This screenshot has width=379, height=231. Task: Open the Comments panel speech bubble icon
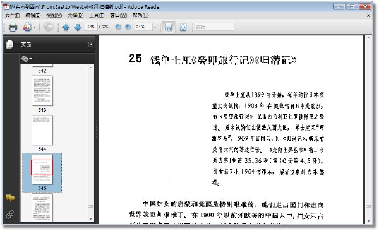click(x=10, y=198)
